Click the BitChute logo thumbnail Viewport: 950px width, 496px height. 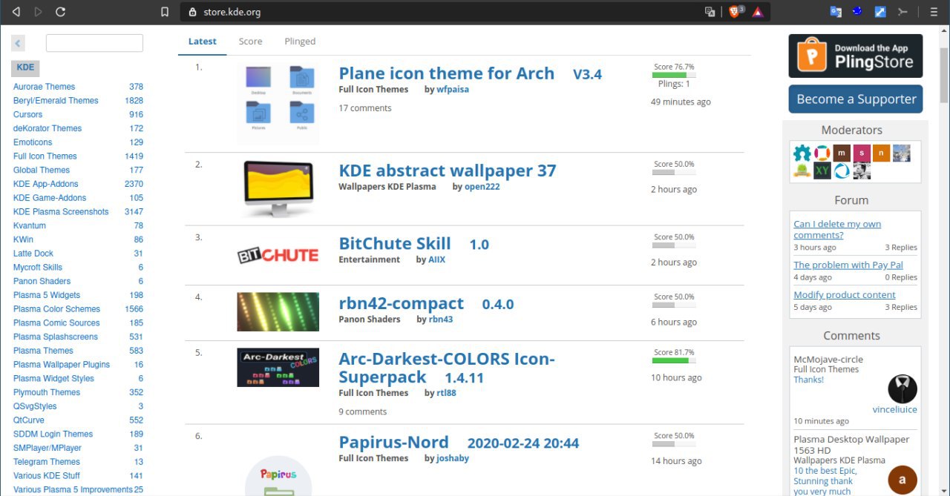click(x=278, y=256)
